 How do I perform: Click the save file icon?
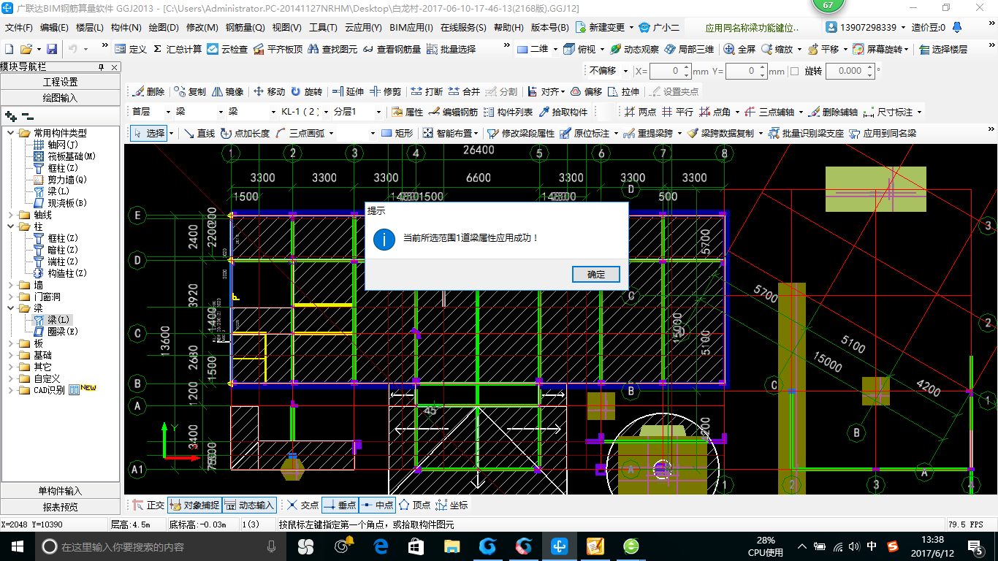pyautogui.click(x=52, y=49)
